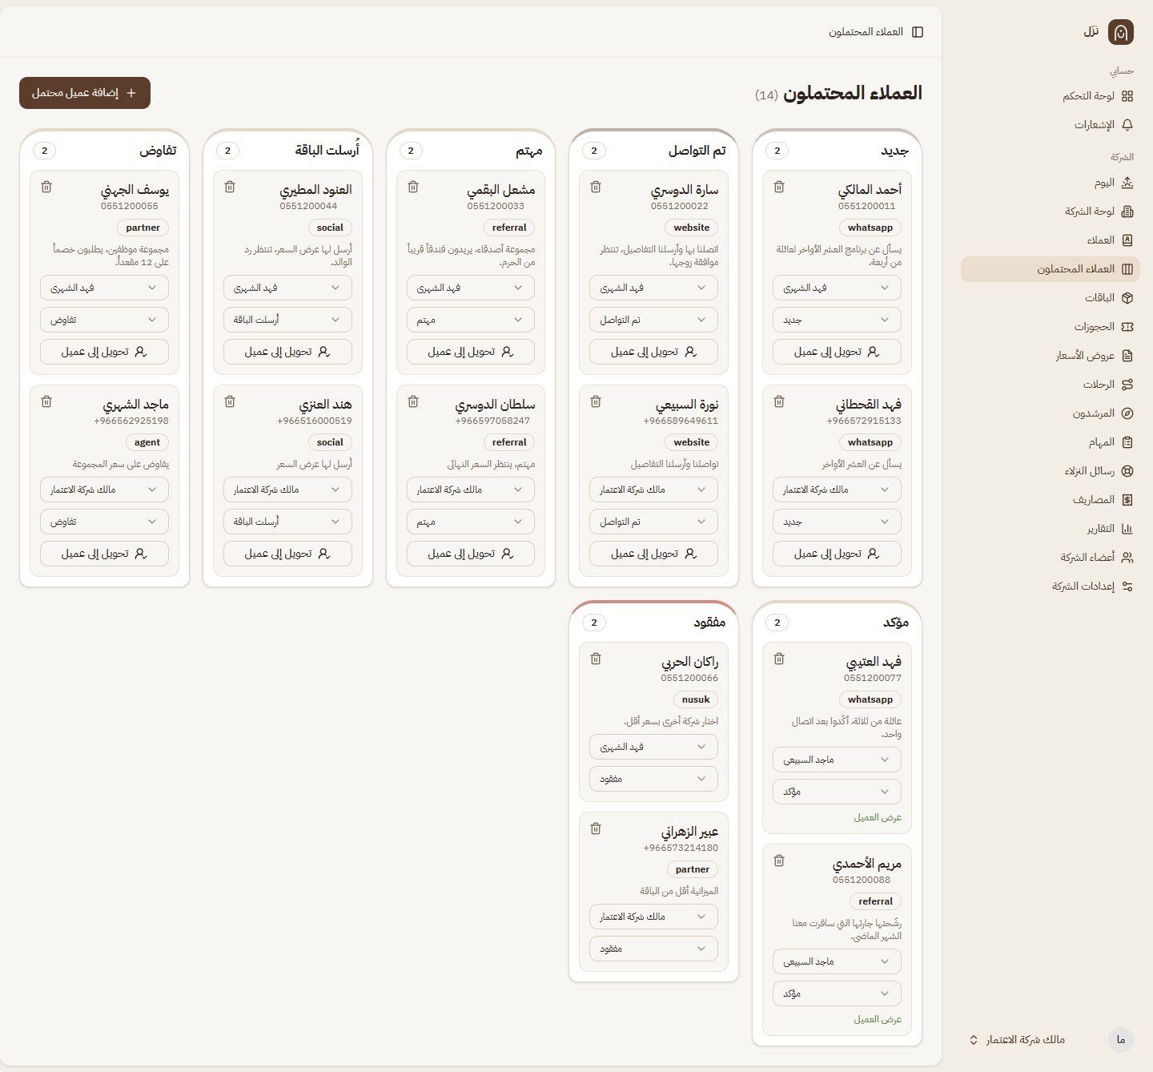Change status dropdown on عبير الزهراني card

pos(653,949)
